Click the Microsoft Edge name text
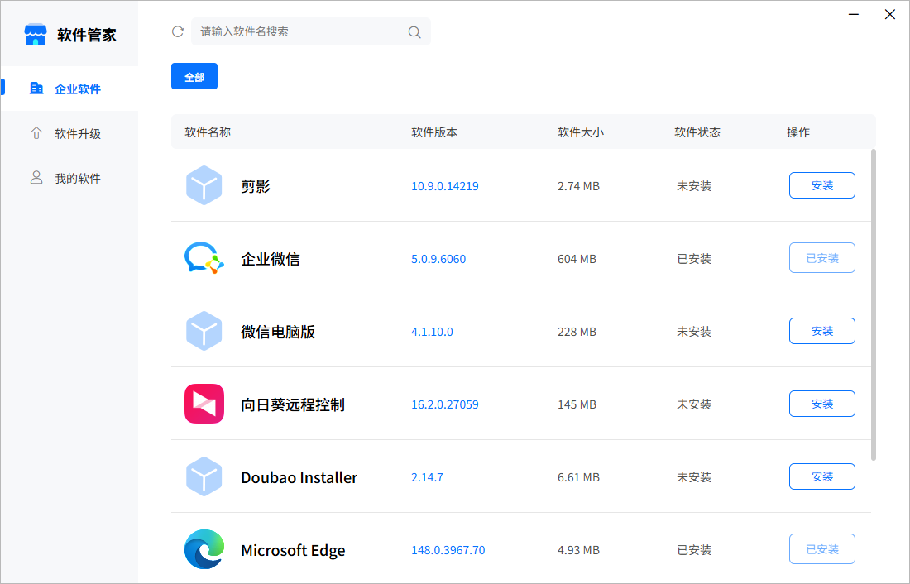910x584 pixels. [293, 550]
